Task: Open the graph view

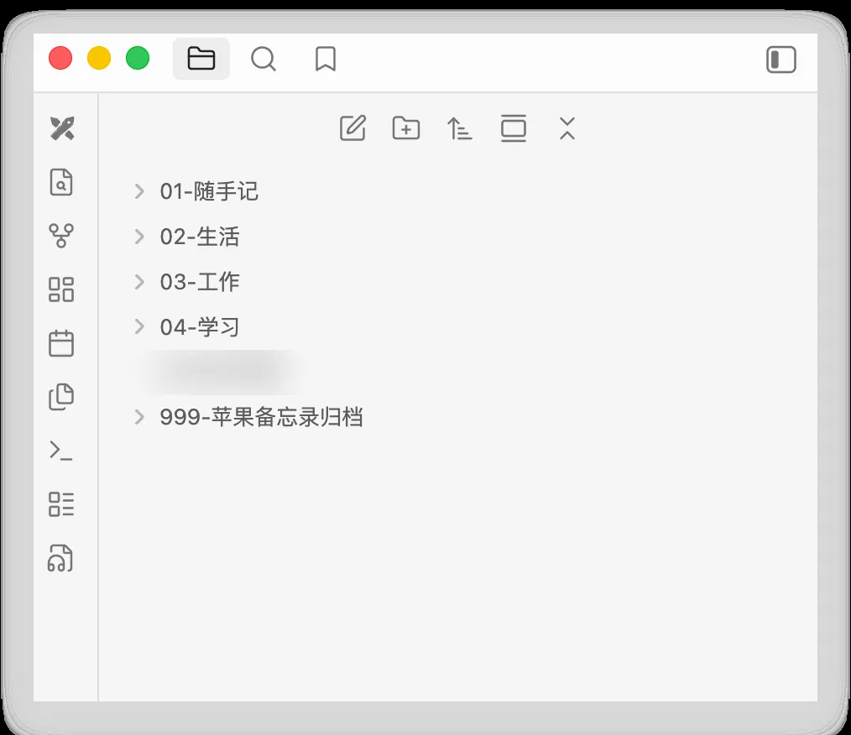Action: click(x=61, y=236)
